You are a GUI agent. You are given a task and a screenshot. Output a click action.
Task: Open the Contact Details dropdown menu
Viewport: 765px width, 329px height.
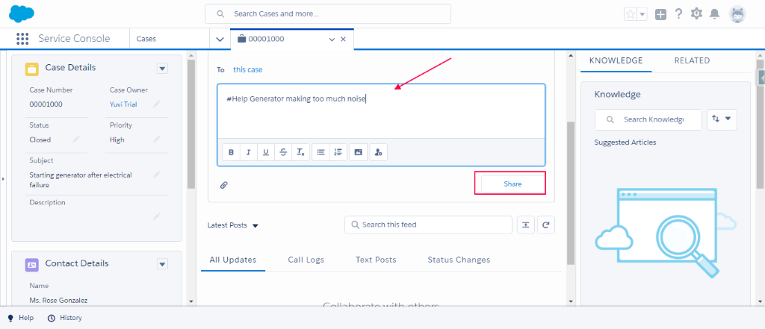(162, 264)
